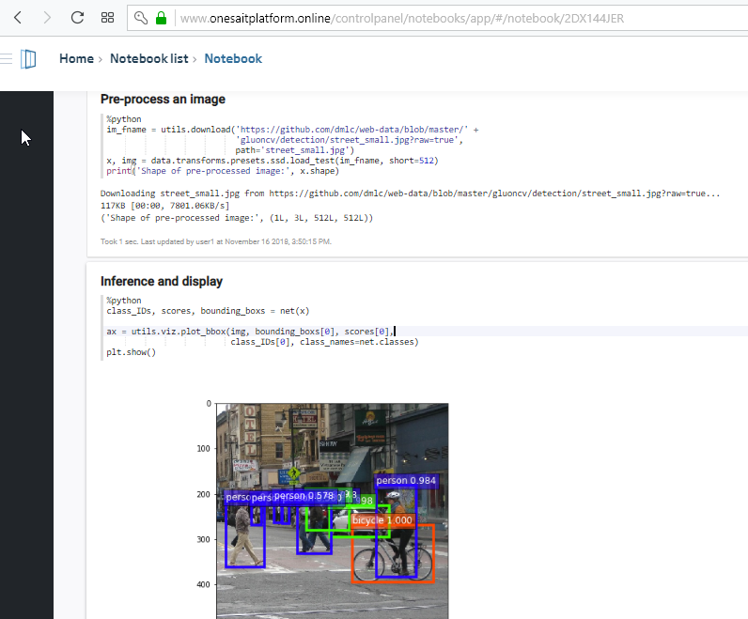Reload the current page
Viewport: 748px width, 619px height.
click(77, 18)
